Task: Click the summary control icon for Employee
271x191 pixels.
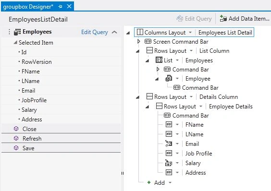Action: (169, 78)
